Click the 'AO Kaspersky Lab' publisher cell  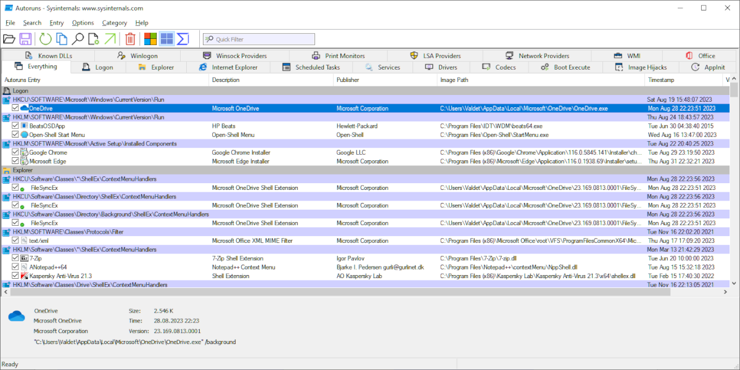[x=360, y=276]
